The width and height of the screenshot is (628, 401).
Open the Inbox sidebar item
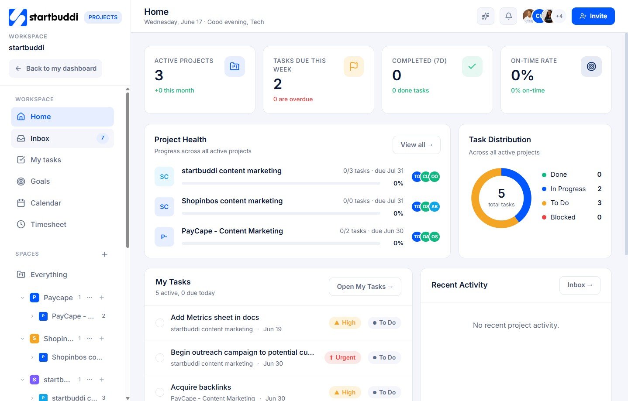pyautogui.click(x=62, y=138)
